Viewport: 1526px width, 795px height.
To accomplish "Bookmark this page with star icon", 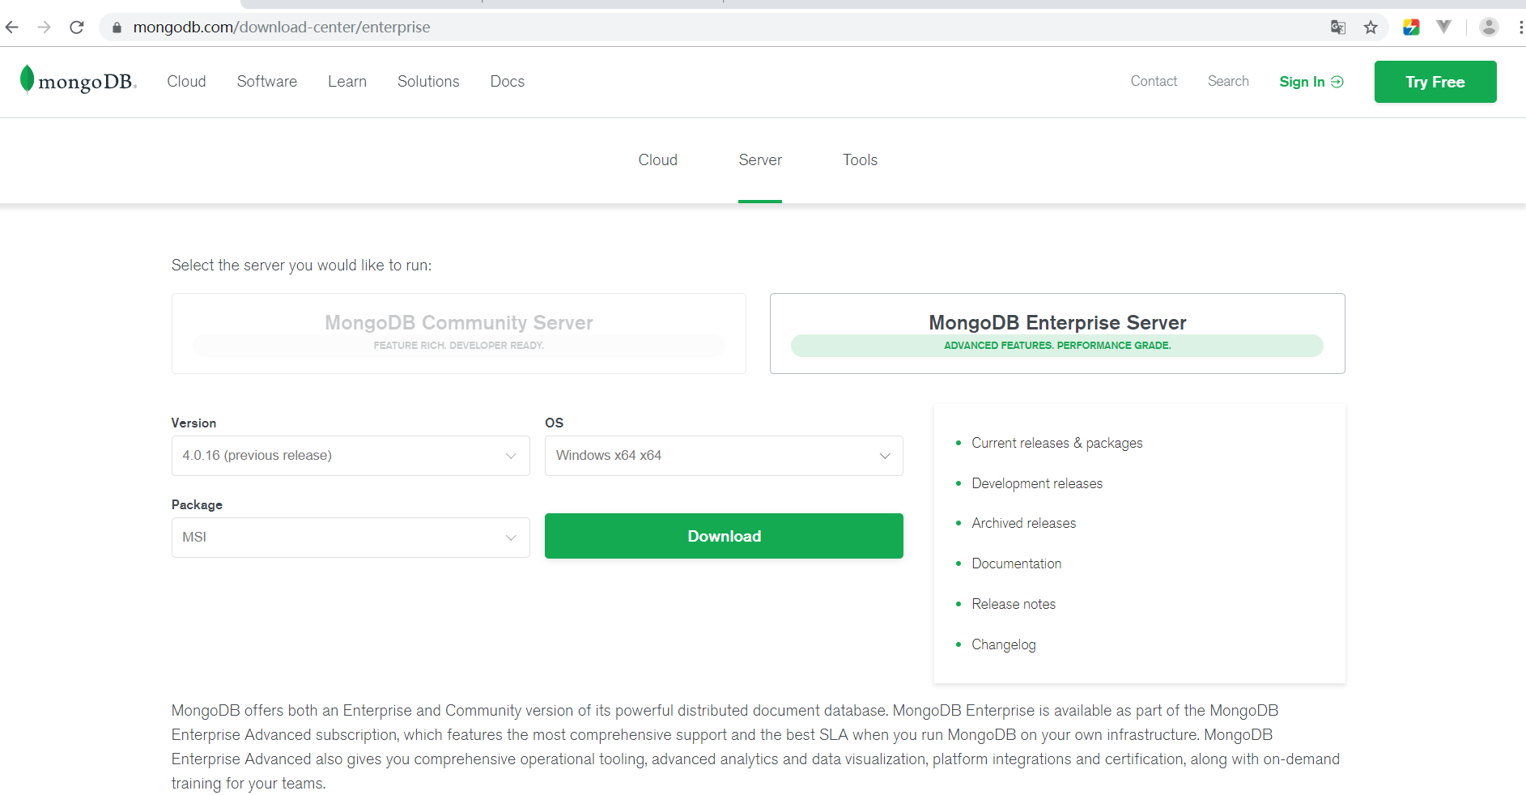I will (1371, 28).
